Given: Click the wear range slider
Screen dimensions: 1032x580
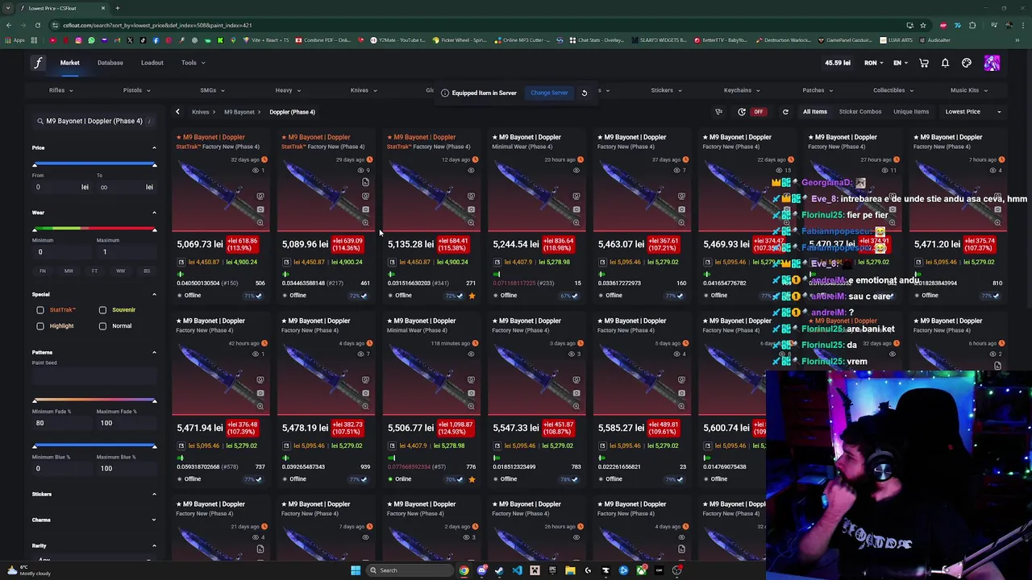Looking at the screenshot, I should 94,230.
